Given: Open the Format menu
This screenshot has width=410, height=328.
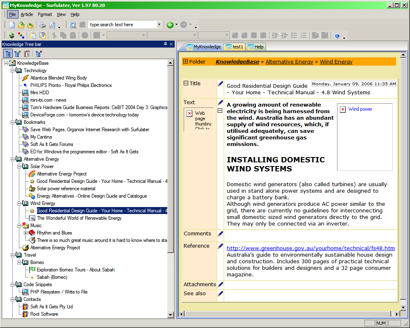Looking at the screenshot, I should [45, 14].
